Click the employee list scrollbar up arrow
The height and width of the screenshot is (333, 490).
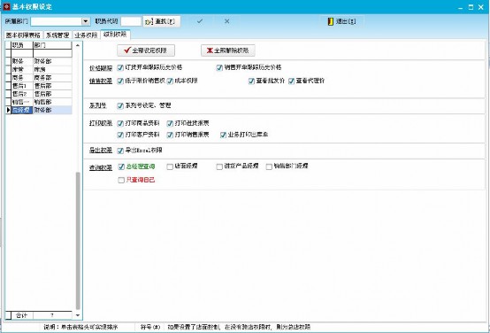coord(78,45)
